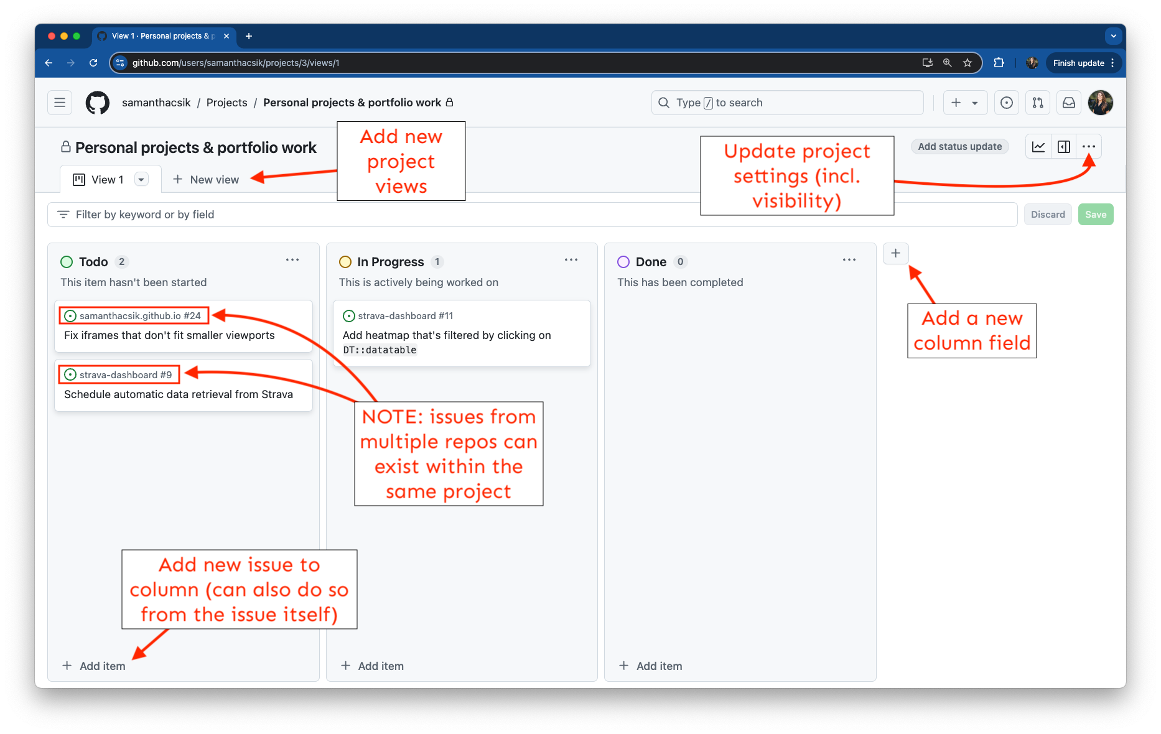Open the Pull requests icon in header

[x=1038, y=103]
